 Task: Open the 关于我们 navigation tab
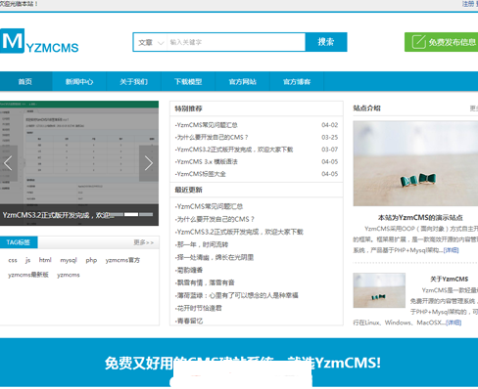click(133, 81)
